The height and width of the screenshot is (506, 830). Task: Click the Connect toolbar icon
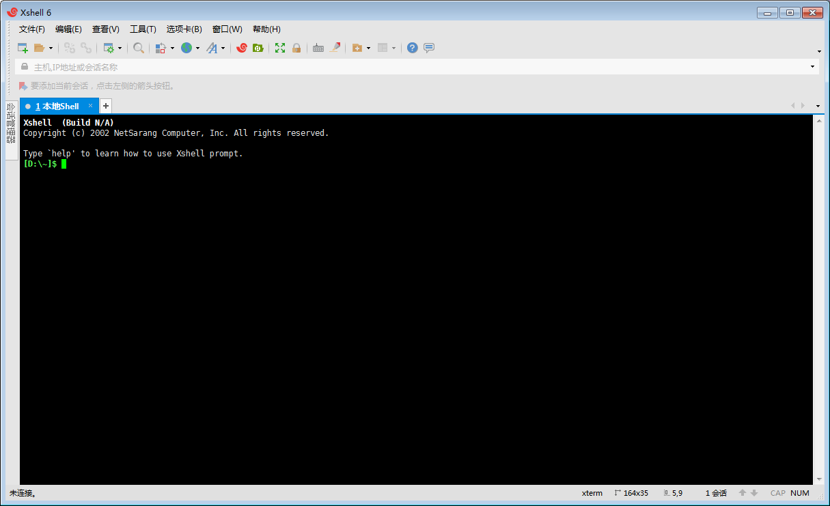click(70, 48)
